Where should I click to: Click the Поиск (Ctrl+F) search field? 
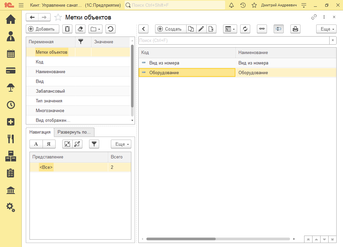click(233, 40)
